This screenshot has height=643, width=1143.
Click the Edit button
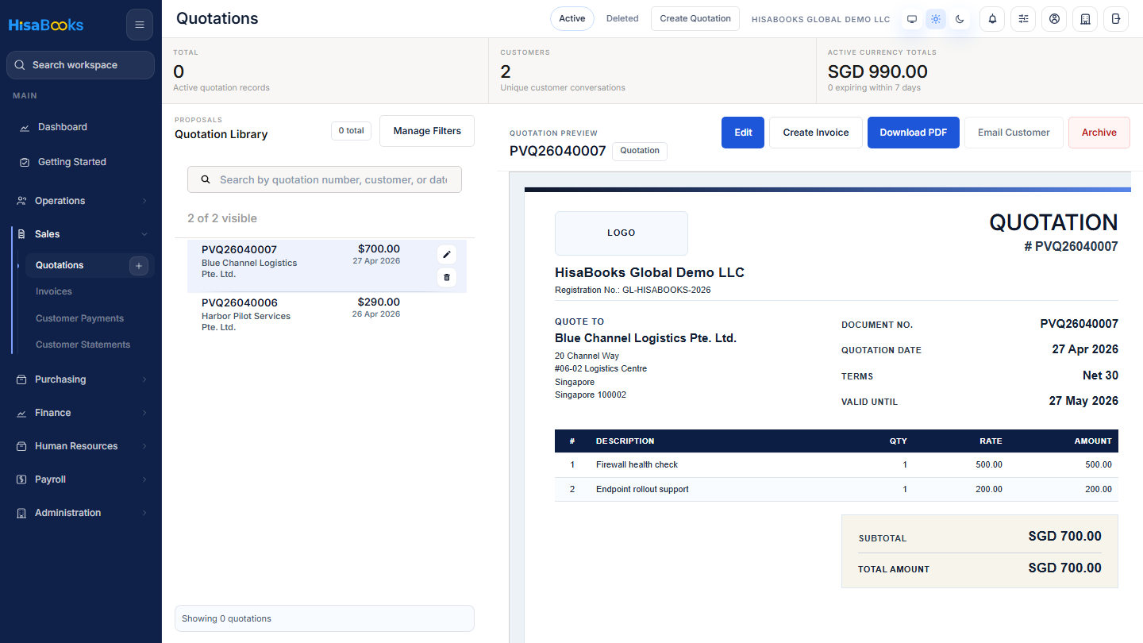[x=743, y=133]
